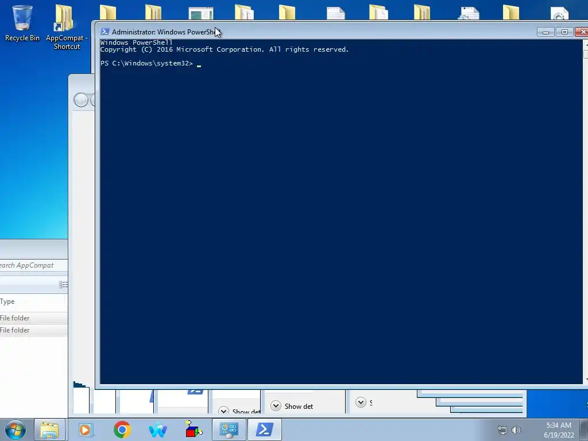Open the AppCompat - Shortcut desktop icon
Viewport: 588px width, 441px height.
click(x=67, y=27)
